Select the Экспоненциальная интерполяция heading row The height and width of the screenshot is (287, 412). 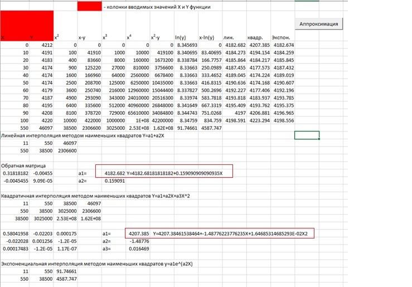pyautogui.click(x=96, y=264)
